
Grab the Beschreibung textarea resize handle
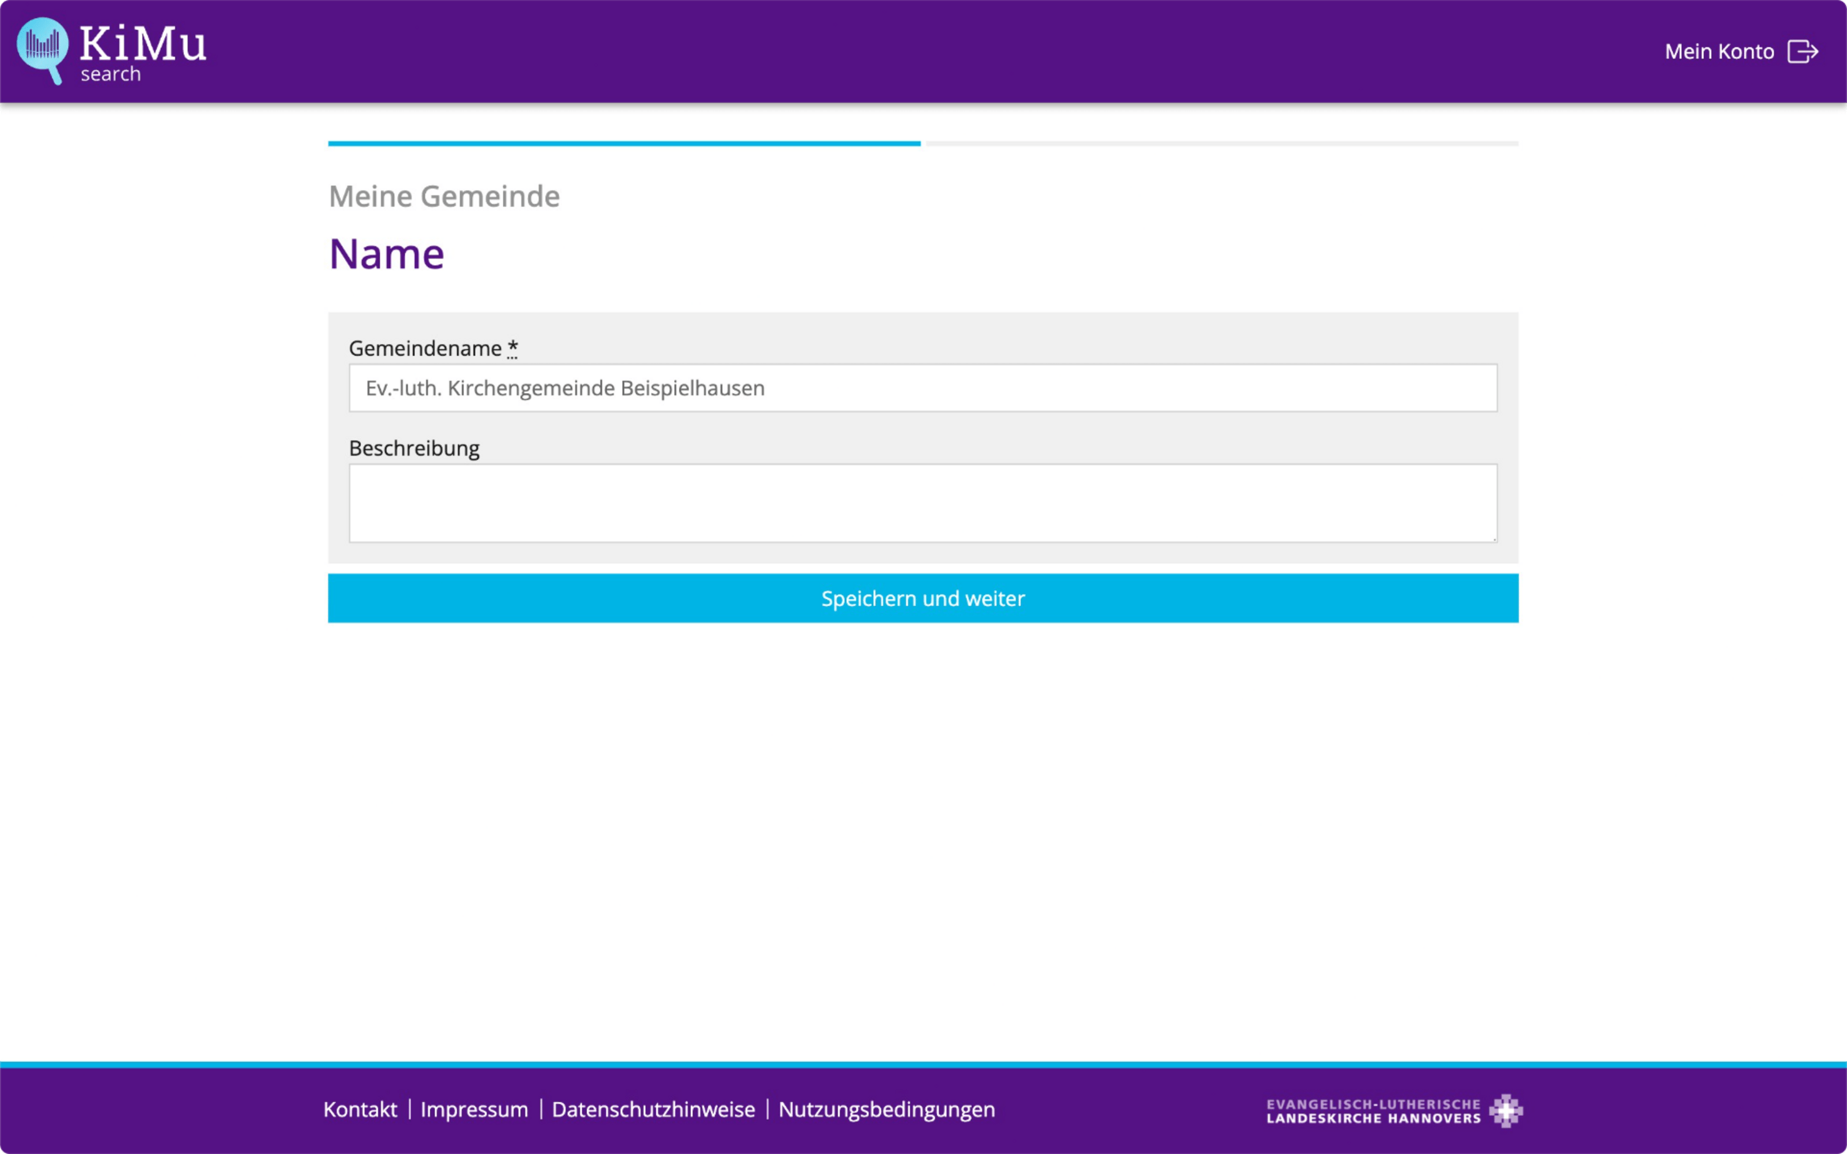point(1494,539)
